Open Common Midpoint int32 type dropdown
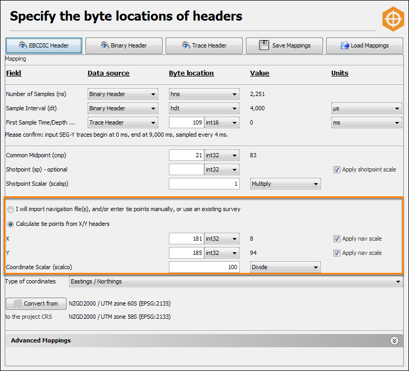Image resolution: width=409 pixels, height=371 pixels. click(222, 155)
